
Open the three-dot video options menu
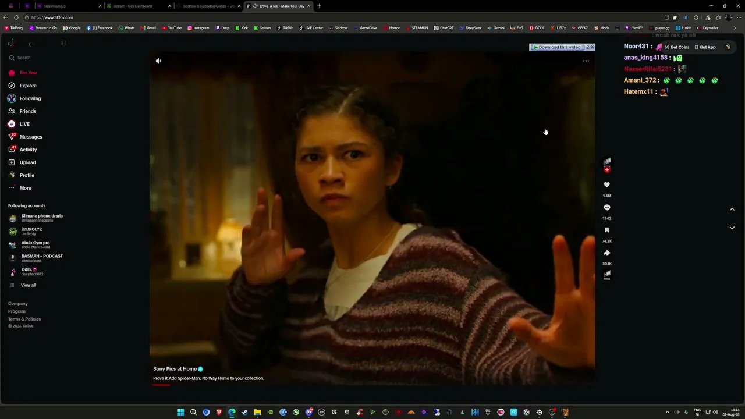point(586,61)
